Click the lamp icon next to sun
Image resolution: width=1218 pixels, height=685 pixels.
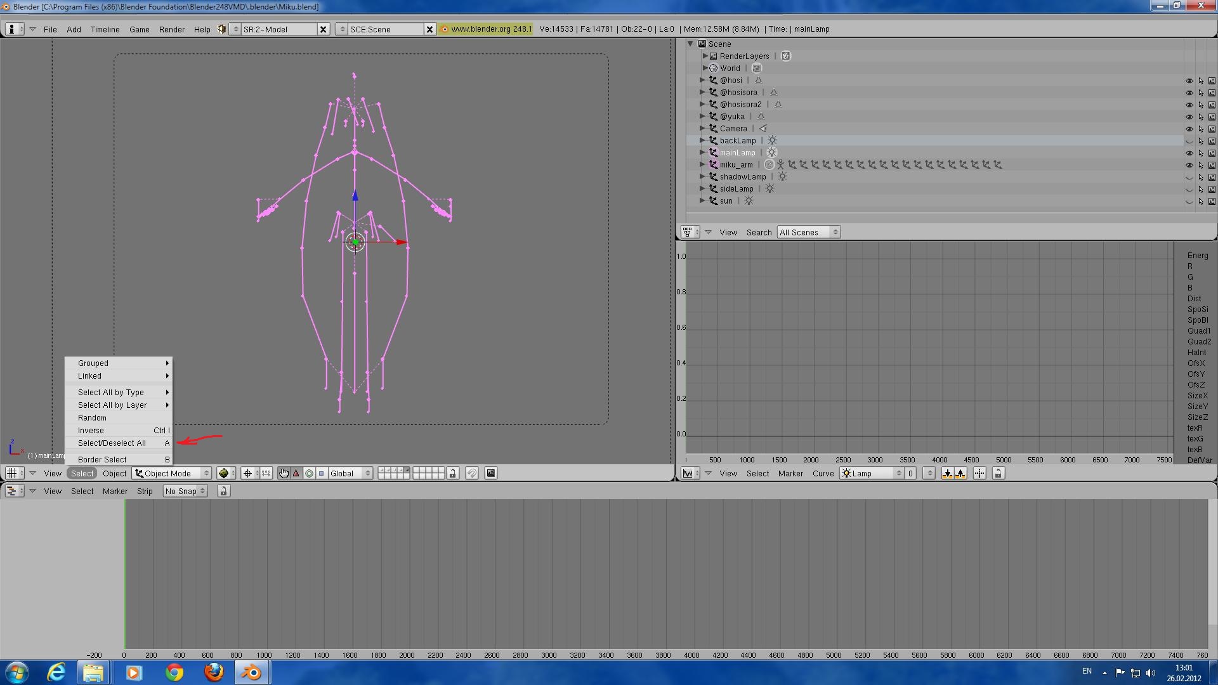click(749, 201)
